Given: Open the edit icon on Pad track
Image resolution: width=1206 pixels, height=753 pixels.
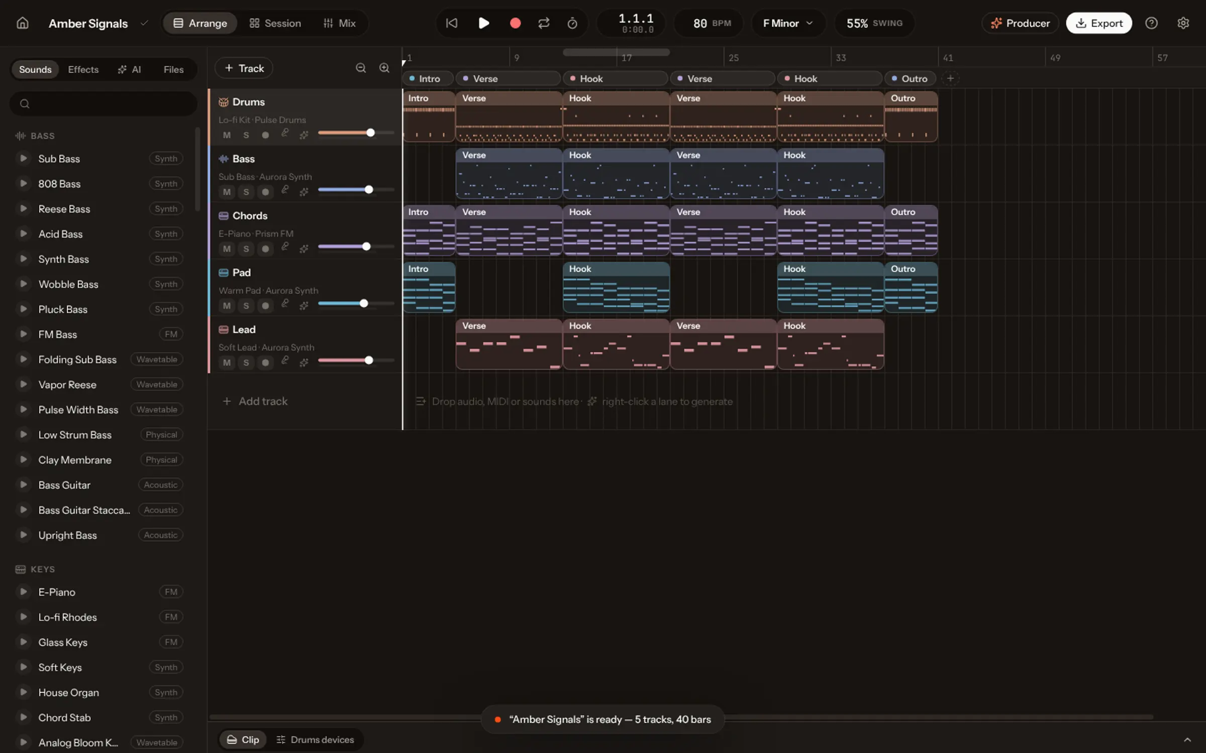Looking at the screenshot, I should pos(285,304).
